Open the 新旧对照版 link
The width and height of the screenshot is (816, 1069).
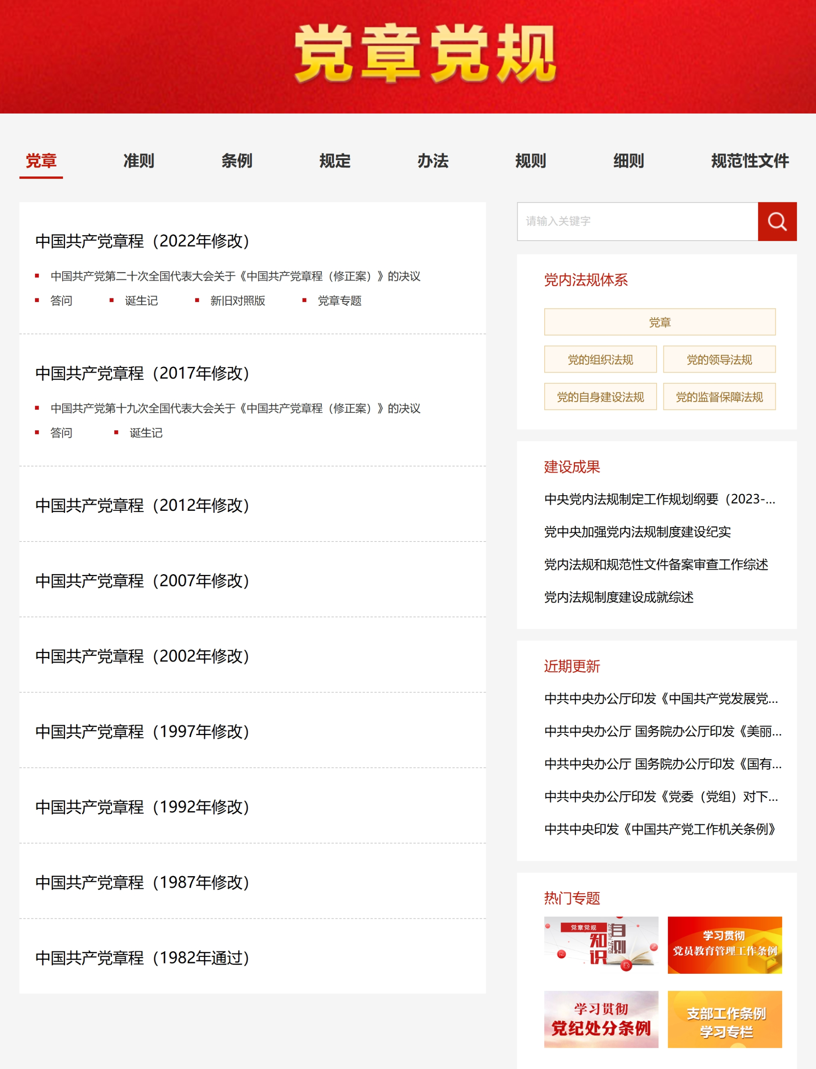[x=238, y=301]
